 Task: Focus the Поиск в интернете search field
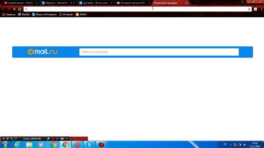[x=159, y=52]
